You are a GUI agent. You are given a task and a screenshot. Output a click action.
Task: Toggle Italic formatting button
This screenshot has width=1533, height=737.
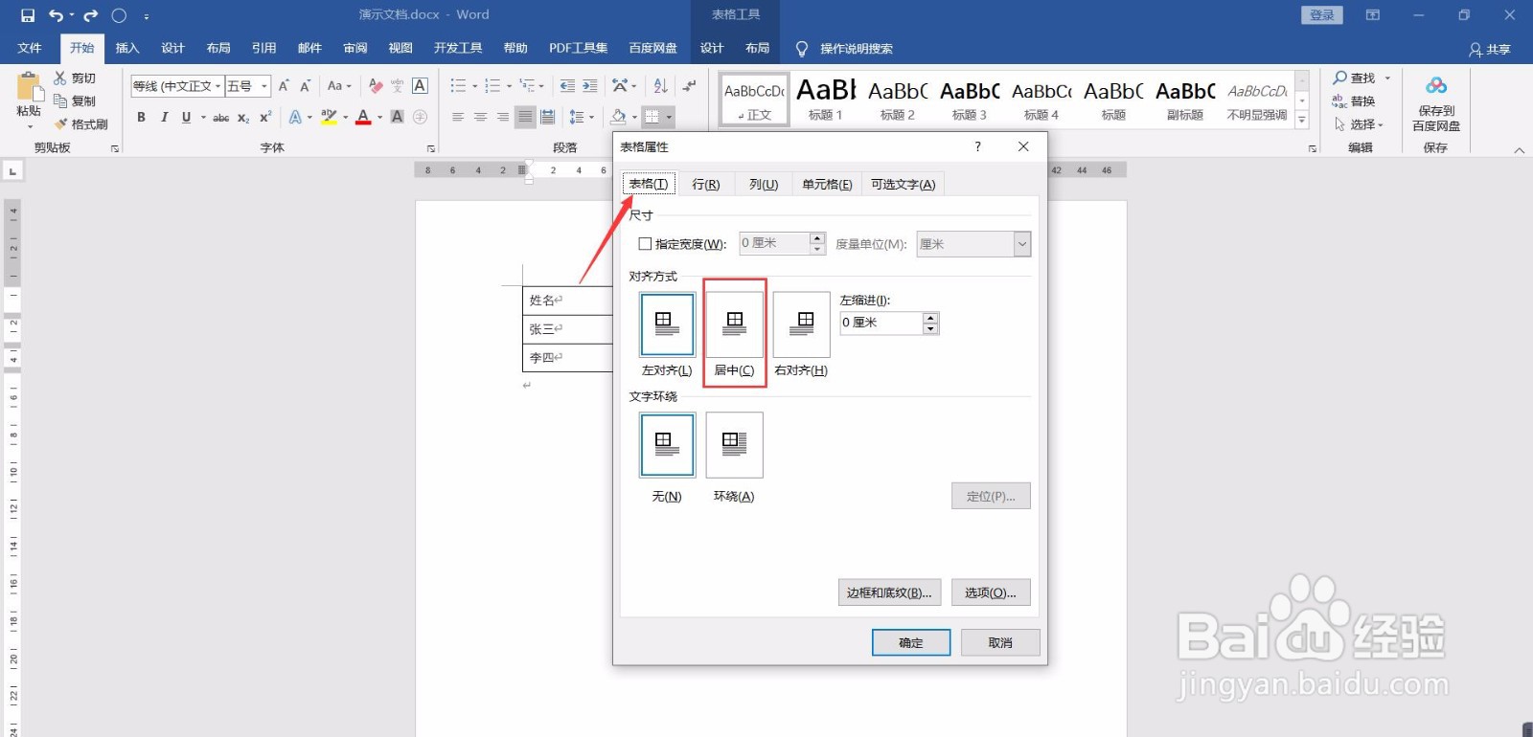164,117
